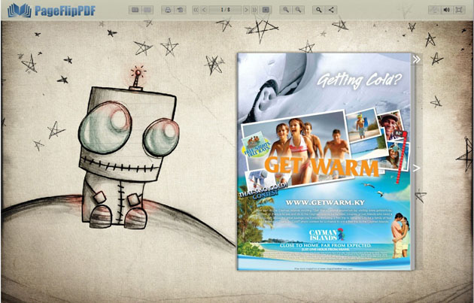Enter fullscreen mode
474x303 pixels.
click(459, 10)
